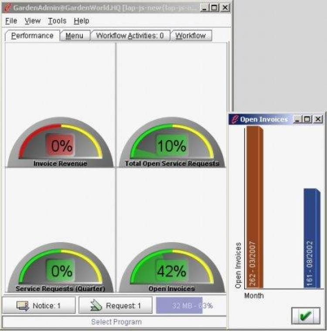Switch to the Workflow tab
Viewport: 327px width, 331px height.
tap(191, 36)
